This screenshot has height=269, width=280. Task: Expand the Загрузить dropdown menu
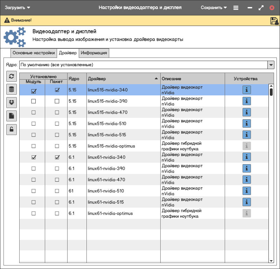point(17,8)
